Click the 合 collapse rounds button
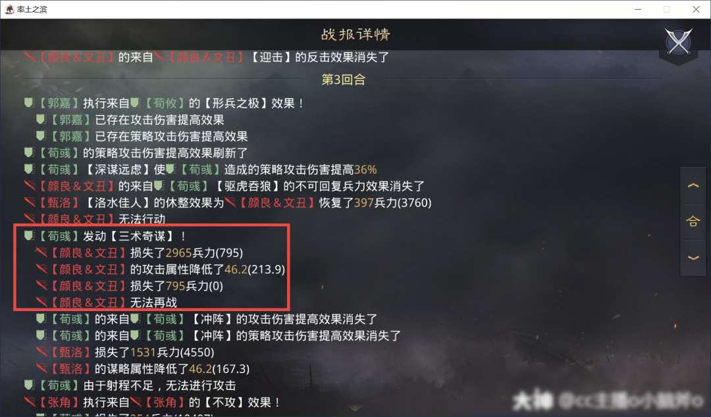This screenshot has height=417, width=711. (693, 221)
